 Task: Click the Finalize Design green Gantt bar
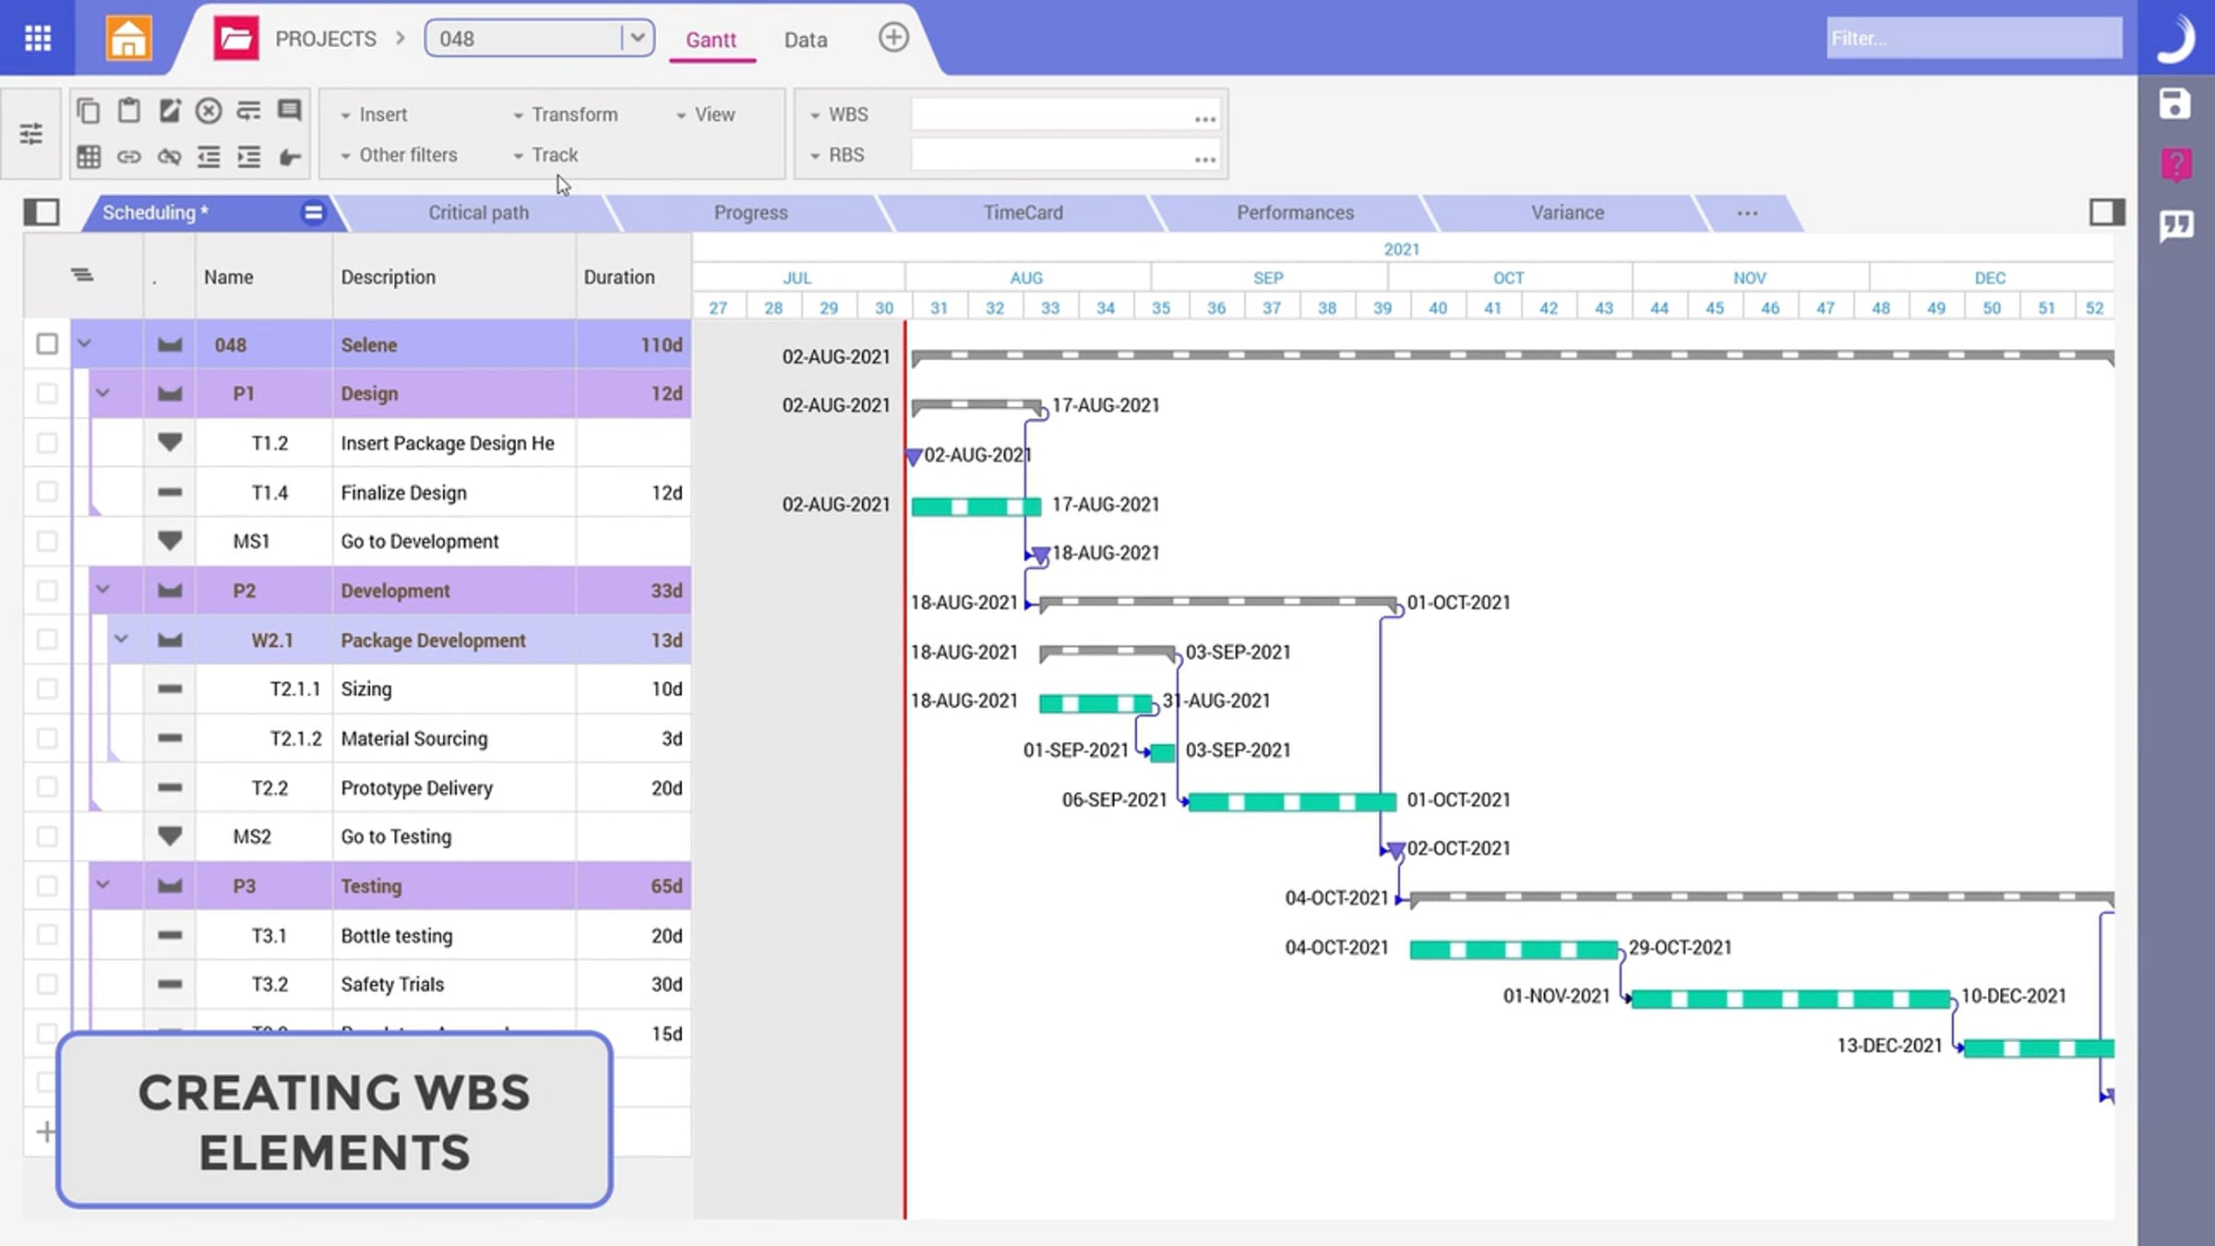click(976, 506)
